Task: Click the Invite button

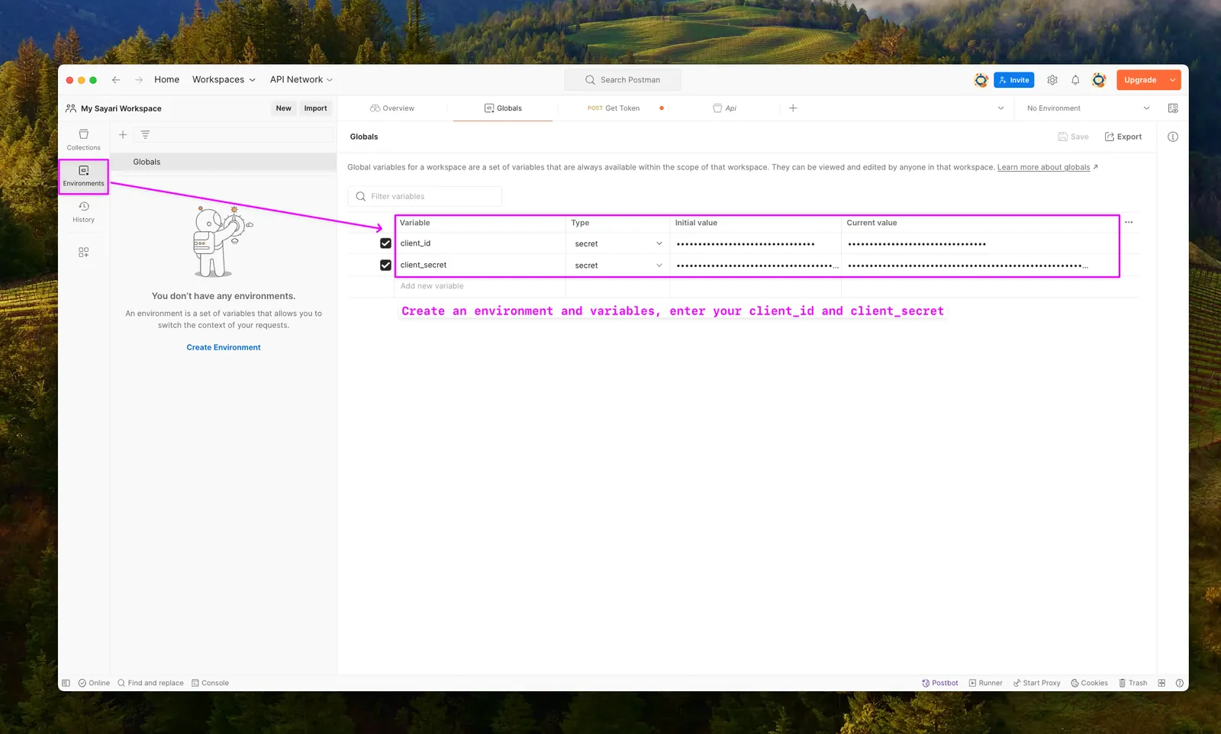Action: pos(1013,79)
